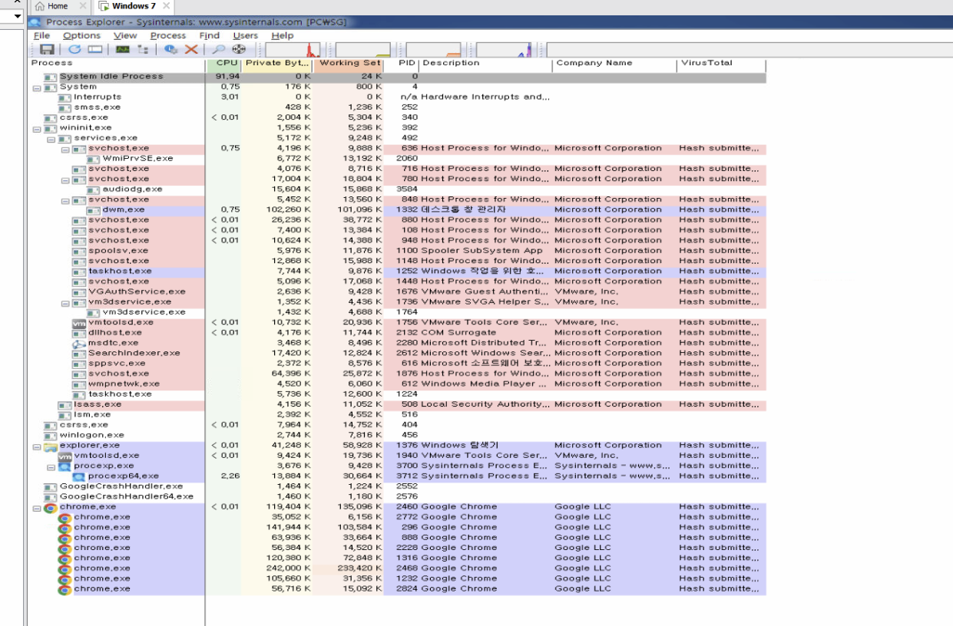The image size is (953, 626).
Task: Open VirusTotal hash link for lsass.exe
Action: coord(718,404)
